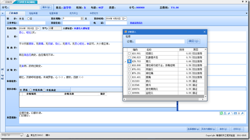Click the 另存为模板 button
250x140 pixels.
(208, 129)
